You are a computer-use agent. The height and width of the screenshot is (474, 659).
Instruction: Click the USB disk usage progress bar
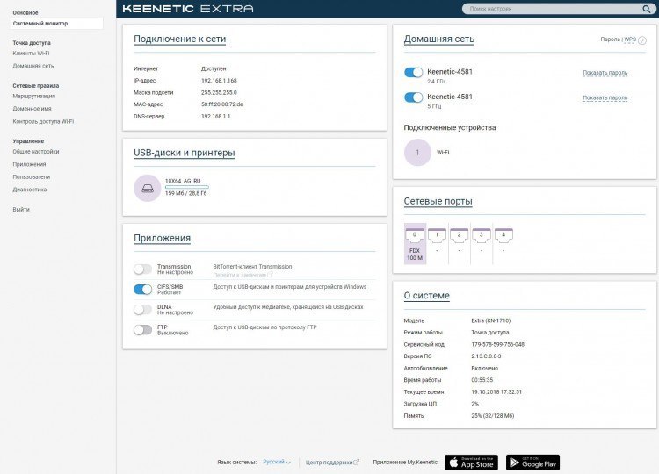186,187
